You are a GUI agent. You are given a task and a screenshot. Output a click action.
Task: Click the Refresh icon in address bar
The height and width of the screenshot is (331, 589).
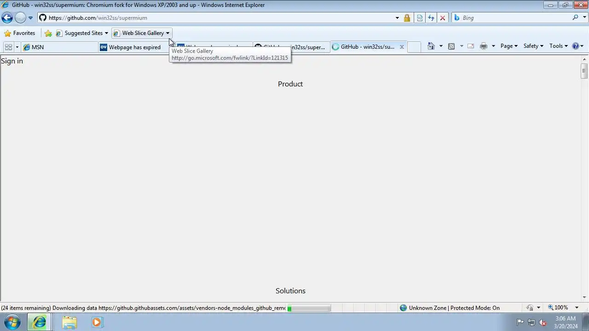coord(431,18)
